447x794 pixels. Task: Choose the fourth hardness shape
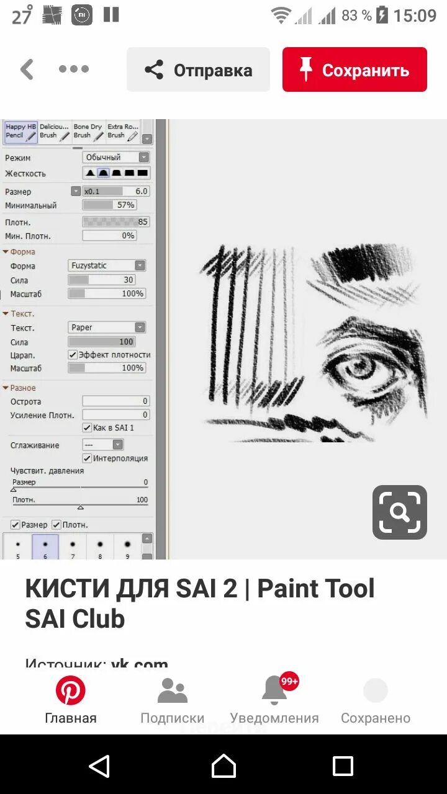[129, 173]
